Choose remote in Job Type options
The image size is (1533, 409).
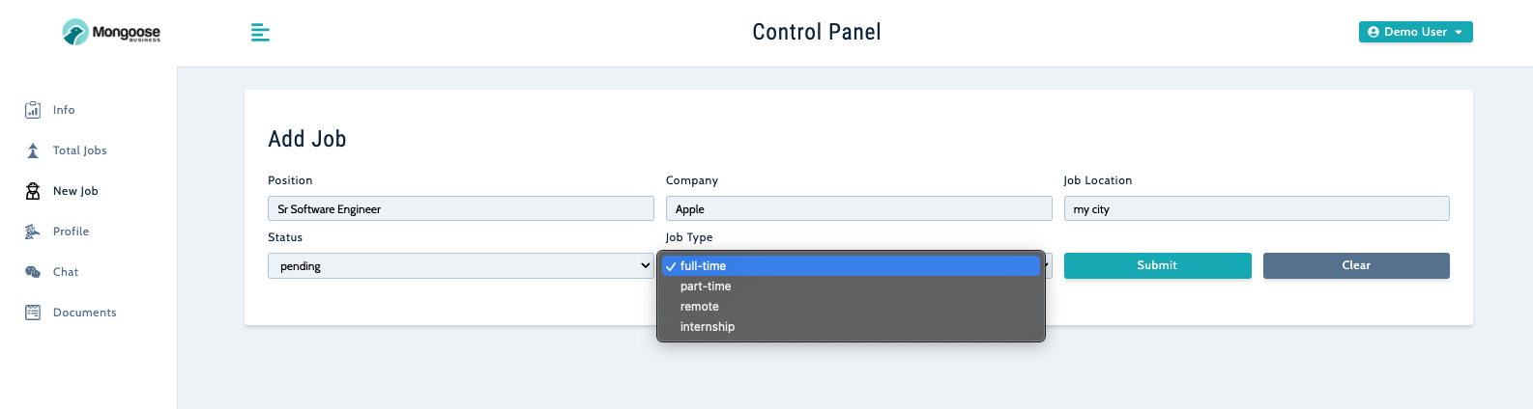(x=700, y=307)
